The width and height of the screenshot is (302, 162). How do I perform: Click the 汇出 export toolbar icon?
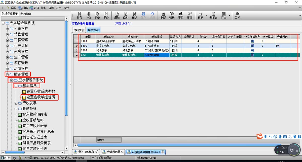[x=223, y=16]
